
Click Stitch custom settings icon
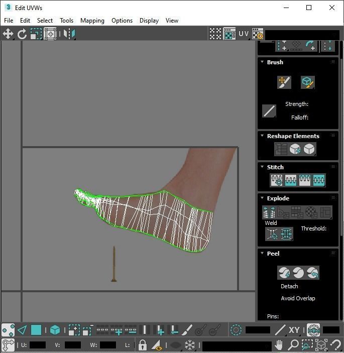277,180
